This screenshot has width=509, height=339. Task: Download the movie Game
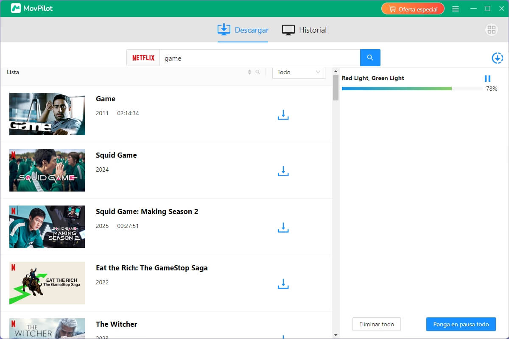[283, 115]
